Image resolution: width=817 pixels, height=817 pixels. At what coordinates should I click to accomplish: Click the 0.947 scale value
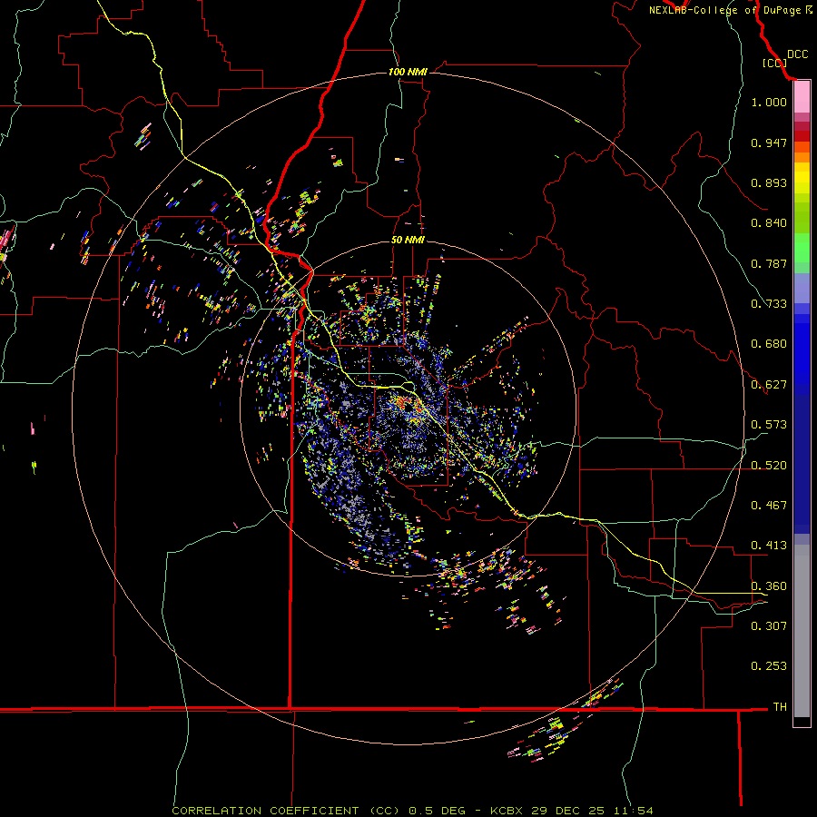pyautogui.click(x=769, y=143)
